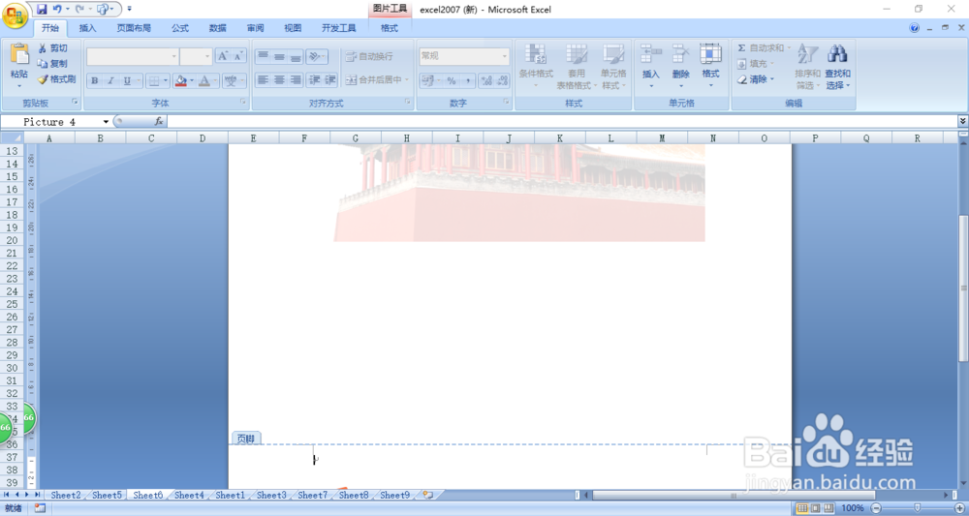Align text left
The image size is (969, 516).
click(x=264, y=80)
